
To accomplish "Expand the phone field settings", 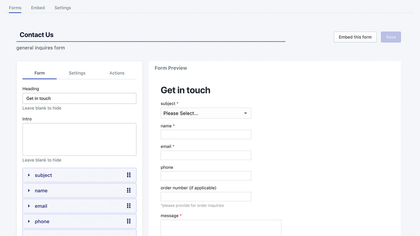I will click(x=29, y=221).
